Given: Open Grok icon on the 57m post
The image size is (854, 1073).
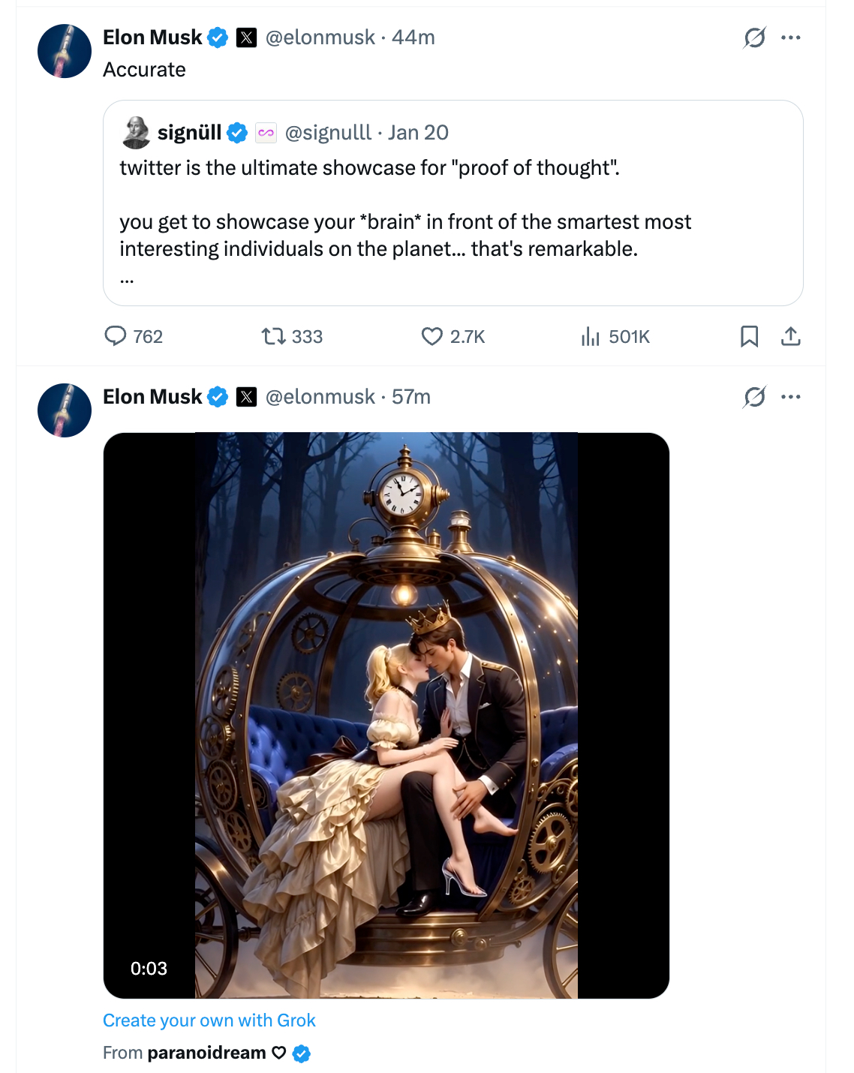Looking at the screenshot, I should click(x=754, y=397).
